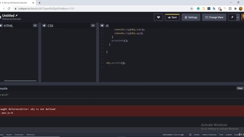This screenshot has height=137, width=244.
Task: Open the Shortcuts footer panel
Action: point(30,135)
